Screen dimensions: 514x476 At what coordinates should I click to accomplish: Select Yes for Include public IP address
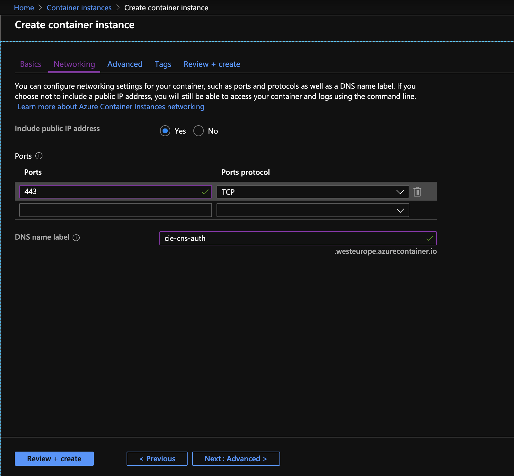pyautogui.click(x=165, y=131)
